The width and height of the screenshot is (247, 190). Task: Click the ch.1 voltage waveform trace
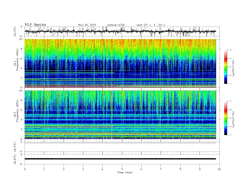pyautogui.click(x=120, y=31)
